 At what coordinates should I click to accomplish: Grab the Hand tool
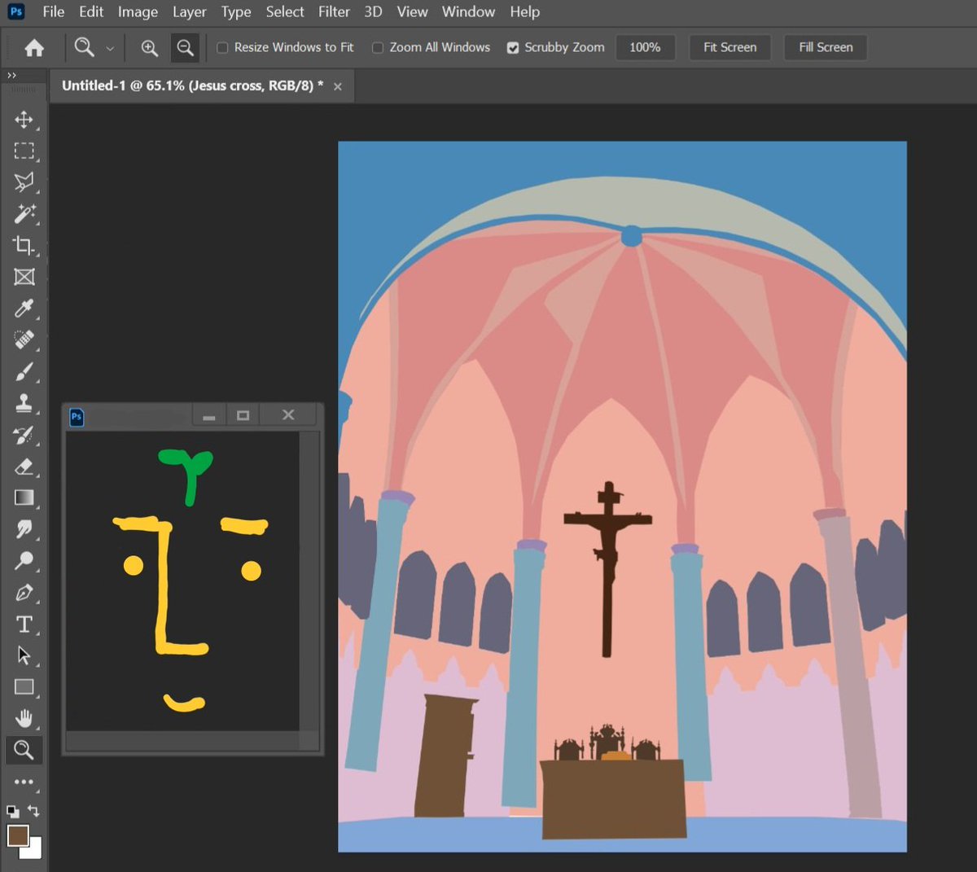pyautogui.click(x=24, y=718)
